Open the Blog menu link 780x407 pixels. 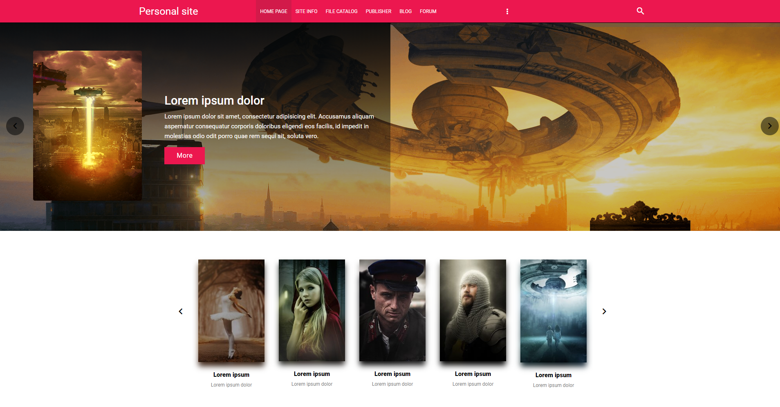405,11
